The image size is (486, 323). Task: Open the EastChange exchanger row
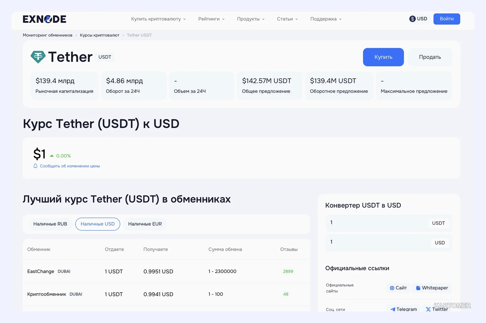(166, 271)
